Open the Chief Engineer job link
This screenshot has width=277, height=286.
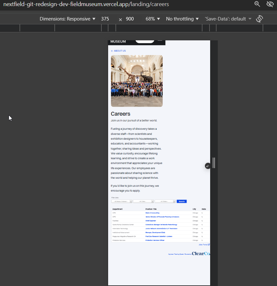(x=151, y=221)
